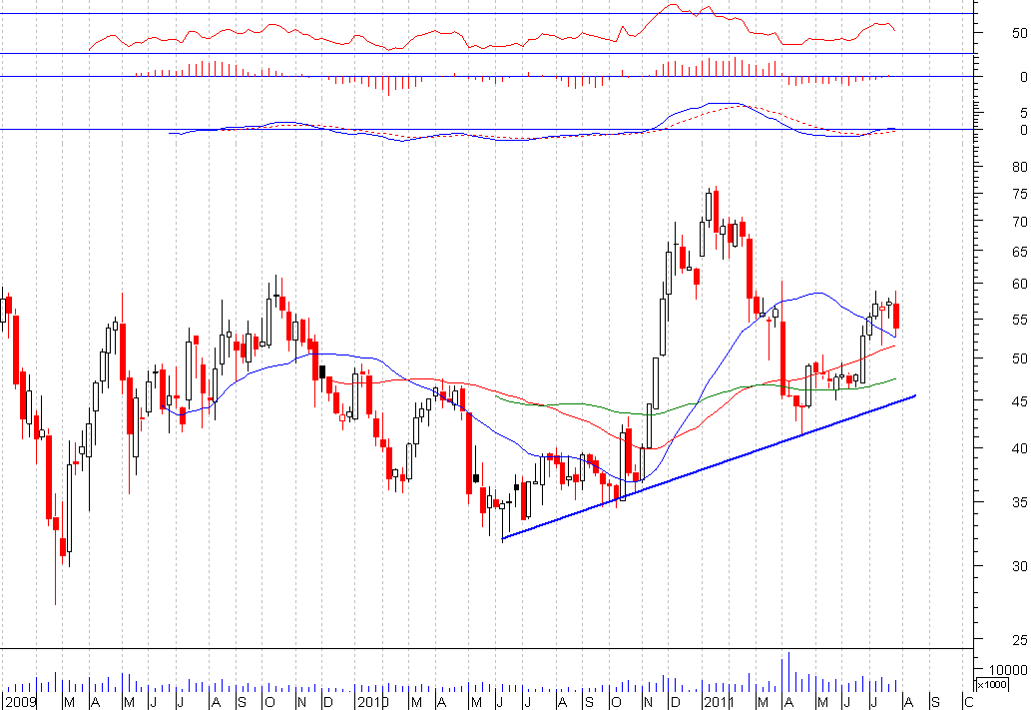This screenshot has height=710, width=1031.
Task: Select the 60 price axis label
Action: 1019,284
